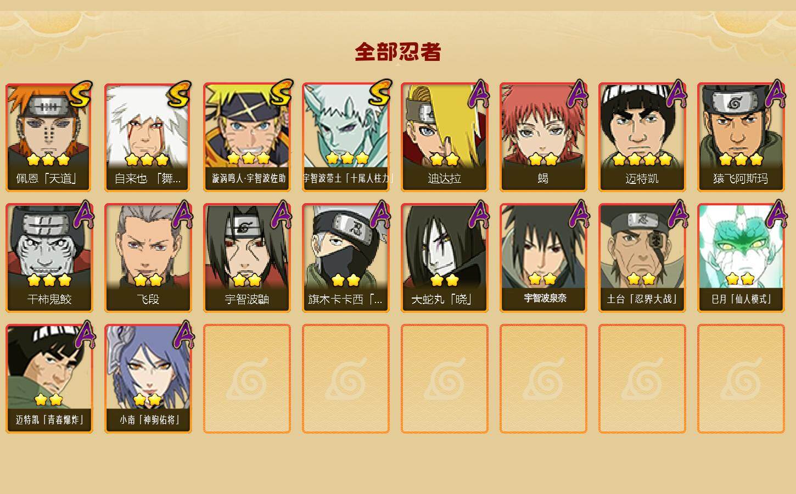Click the 巳月「仙人模式」 card
The image size is (796, 494).
(x=741, y=258)
